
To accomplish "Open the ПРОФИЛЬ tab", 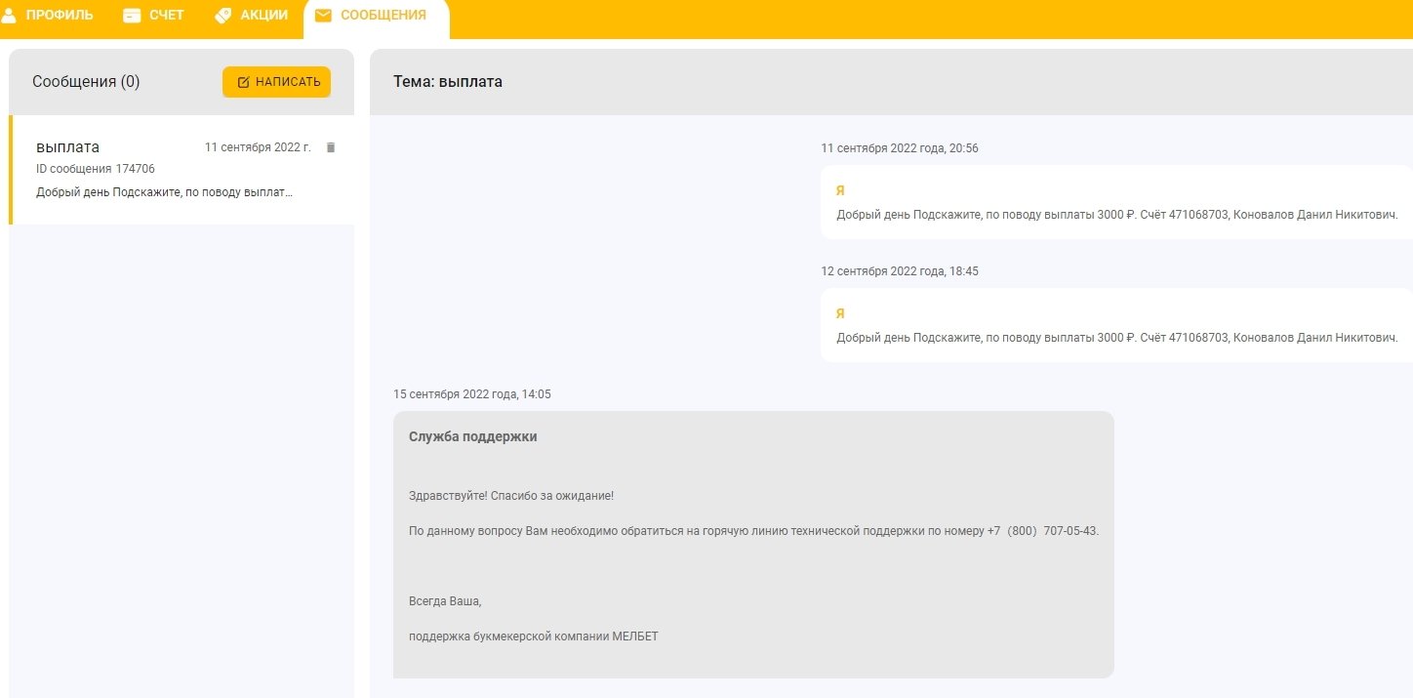I will click(60, 15).
